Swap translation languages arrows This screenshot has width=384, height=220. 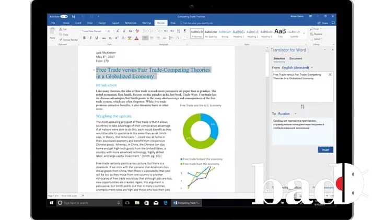tap(302, 107)
